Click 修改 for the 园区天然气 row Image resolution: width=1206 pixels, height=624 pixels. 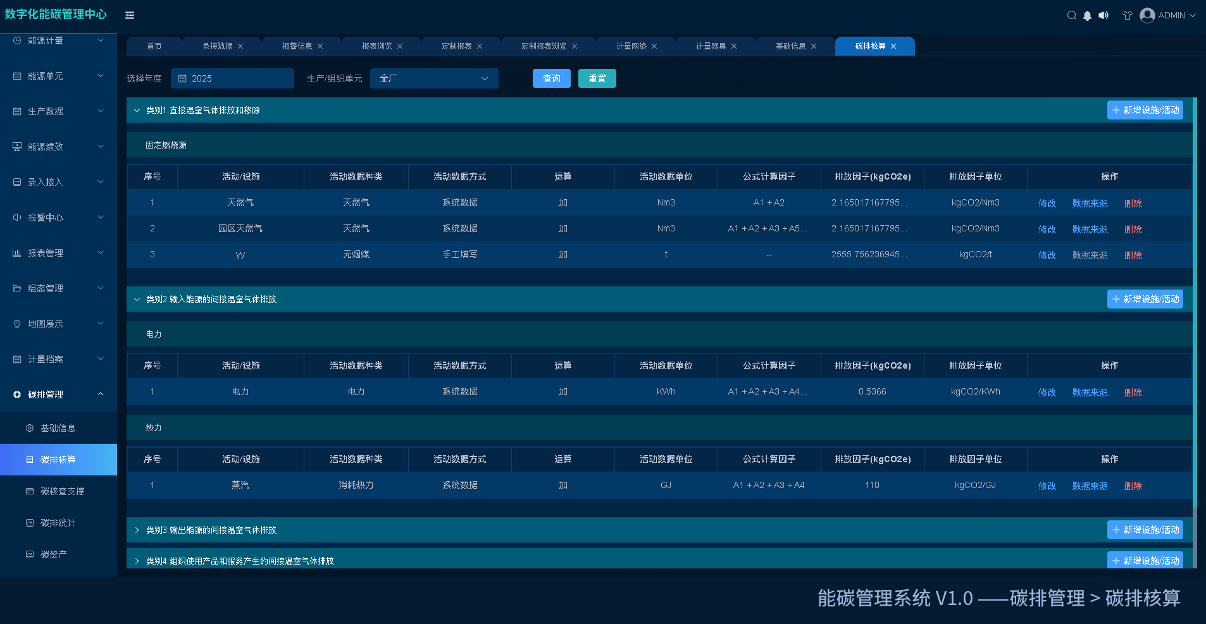1047,229
